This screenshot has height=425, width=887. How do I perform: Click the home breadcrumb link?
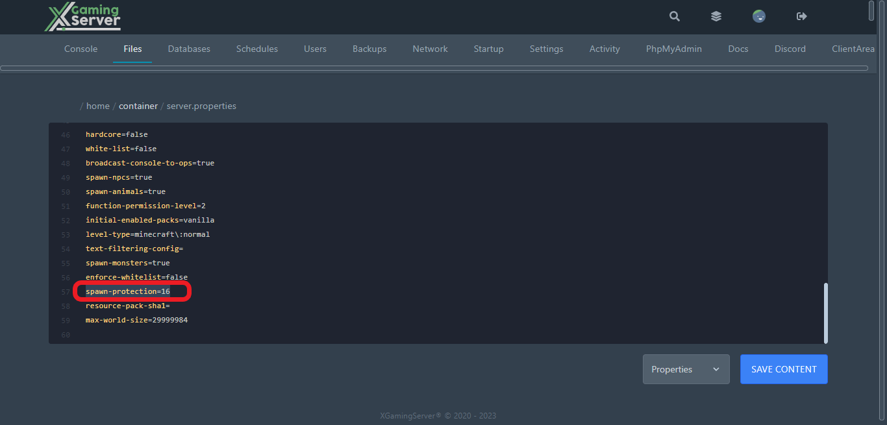click(98, 105)
